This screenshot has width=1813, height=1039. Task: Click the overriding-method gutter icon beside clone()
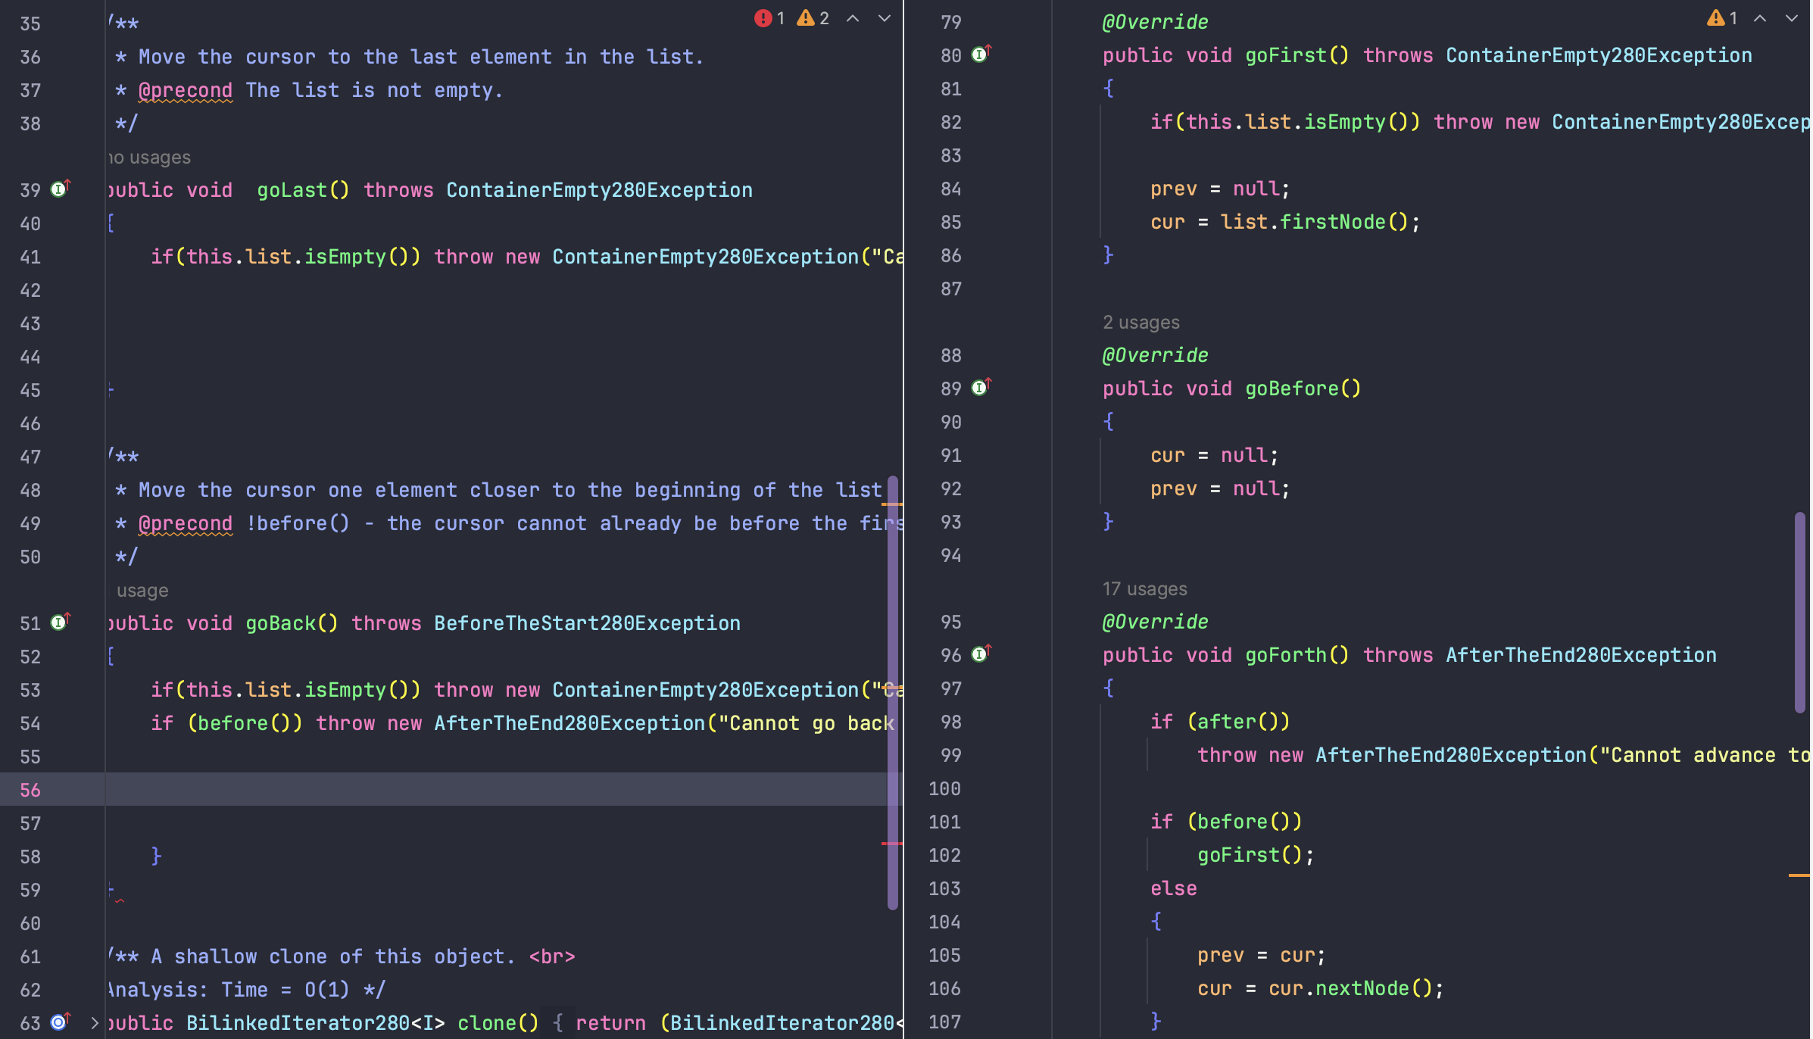[58, 1021]
